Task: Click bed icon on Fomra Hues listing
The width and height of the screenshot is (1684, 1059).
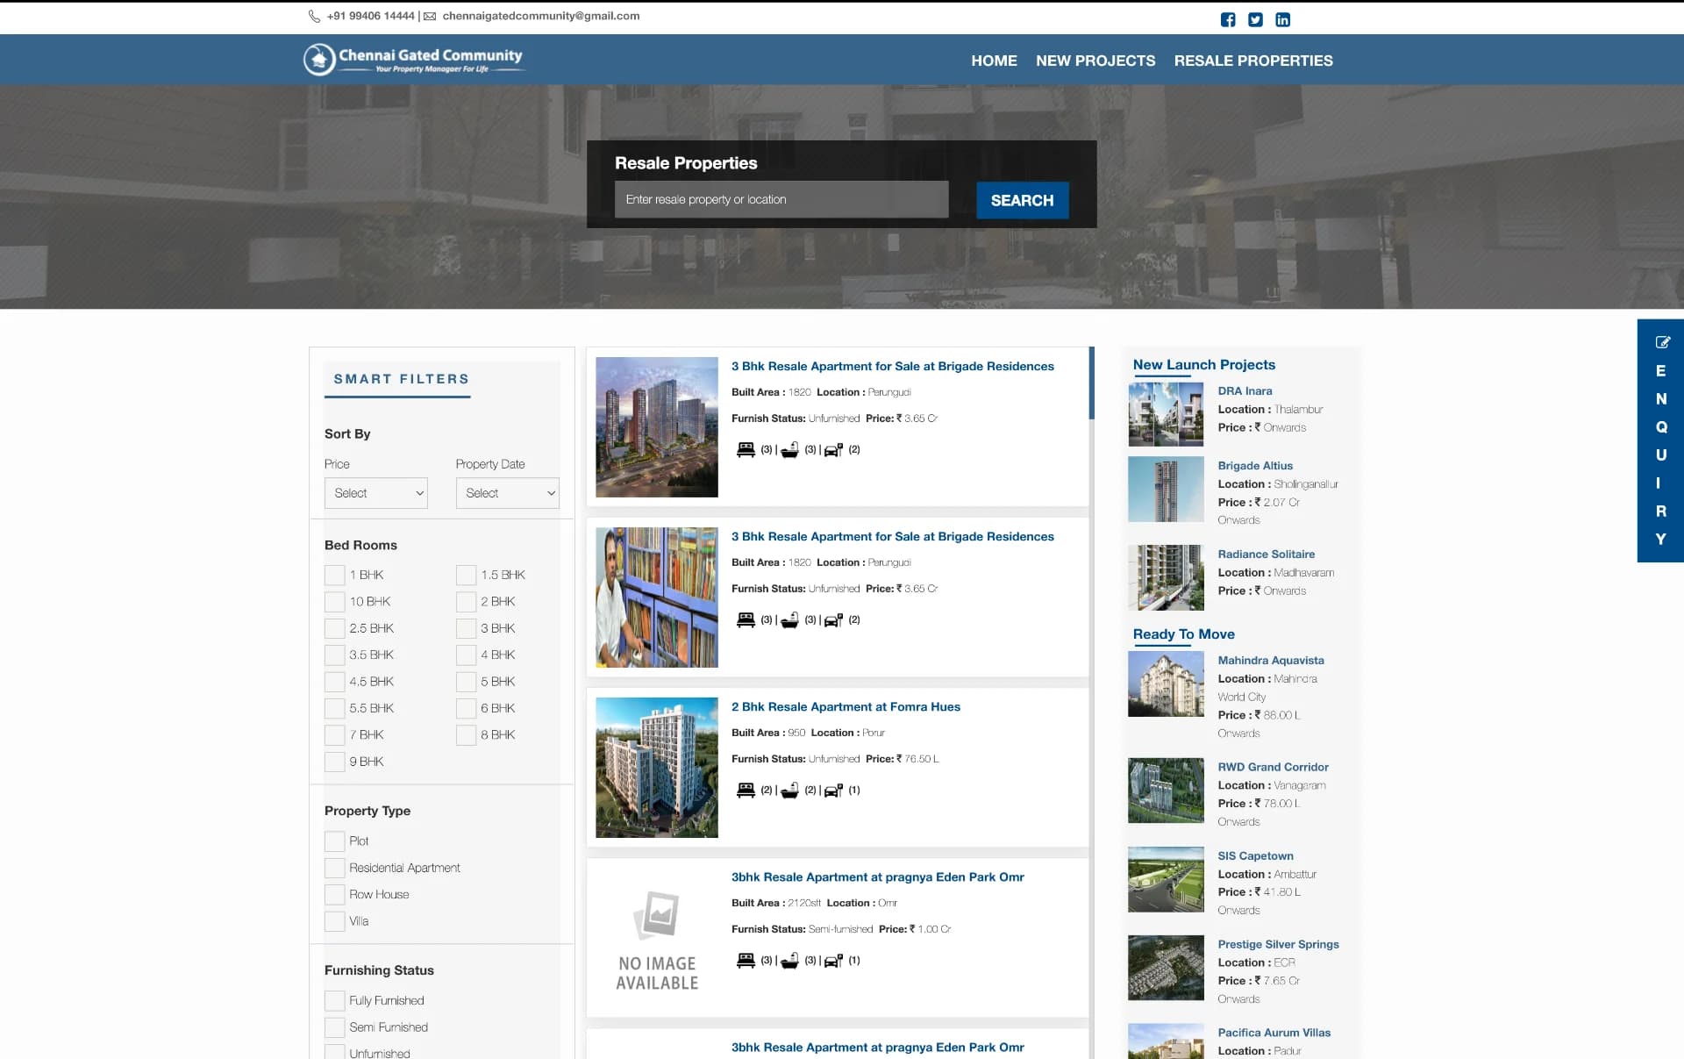Action: point(746,790)
